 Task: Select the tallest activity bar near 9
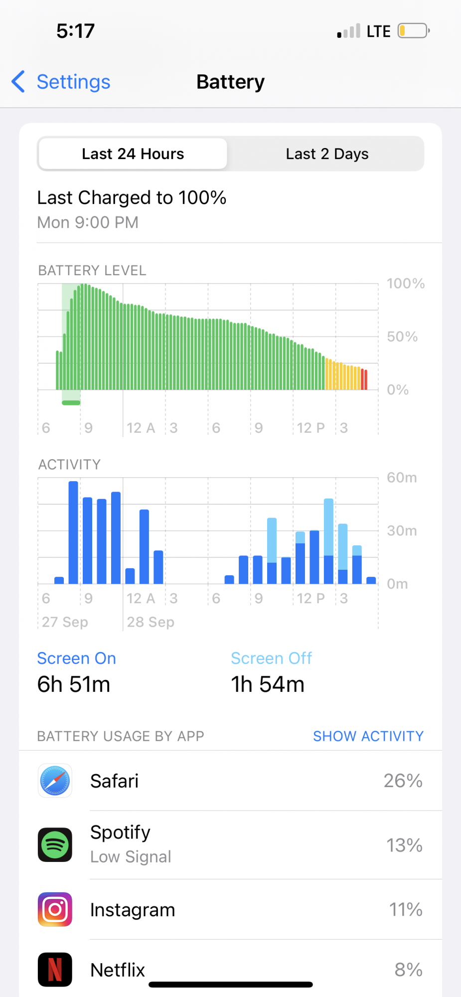click(x=73, y=532)
